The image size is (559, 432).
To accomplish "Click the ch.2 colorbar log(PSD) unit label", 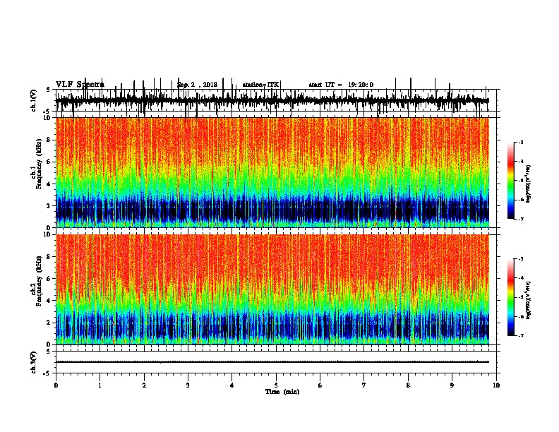I will click(x=528, y=300).
